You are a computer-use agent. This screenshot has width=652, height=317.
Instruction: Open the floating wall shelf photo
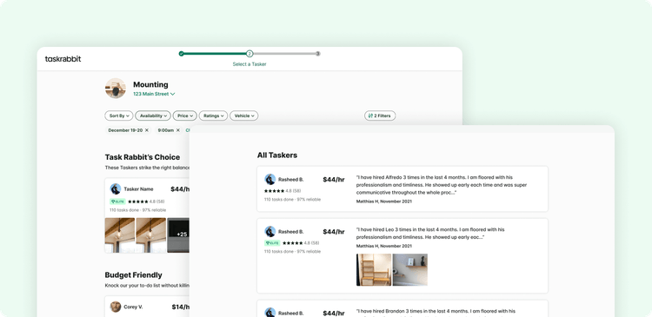point(410,269)
